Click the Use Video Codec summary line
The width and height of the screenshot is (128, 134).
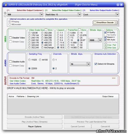[x=45, y=81]
